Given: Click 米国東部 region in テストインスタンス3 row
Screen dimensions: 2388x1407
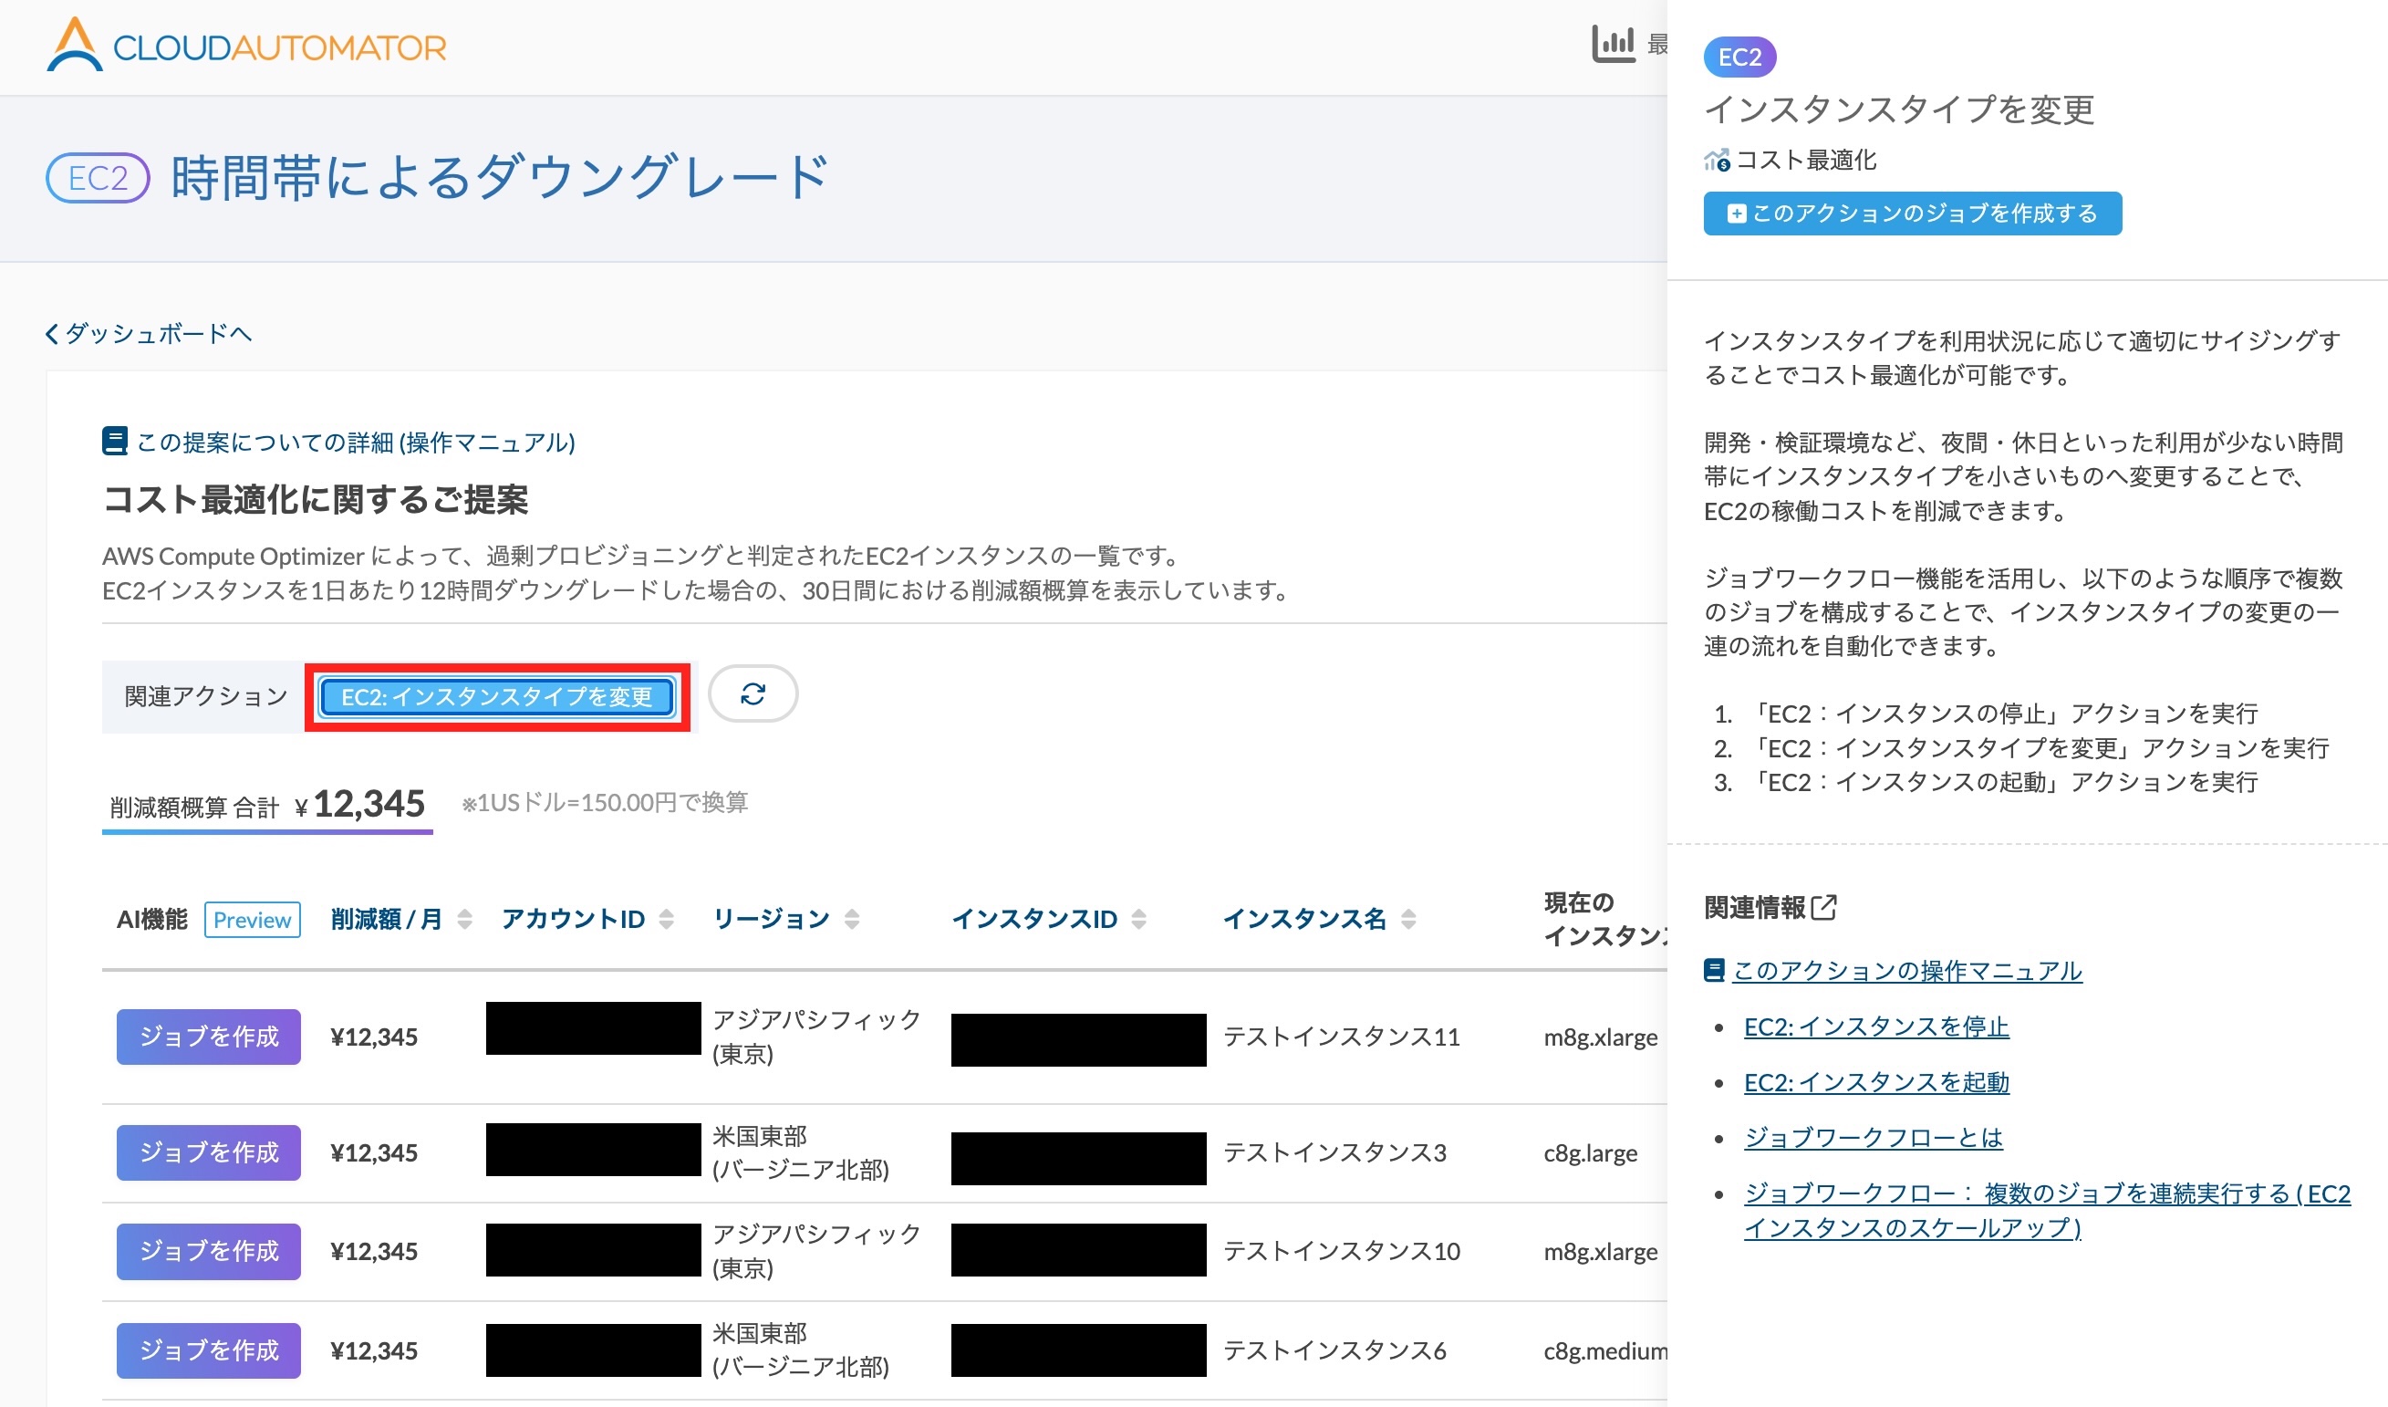Looking at the screenshot, I should click(x=801, y=1153).
